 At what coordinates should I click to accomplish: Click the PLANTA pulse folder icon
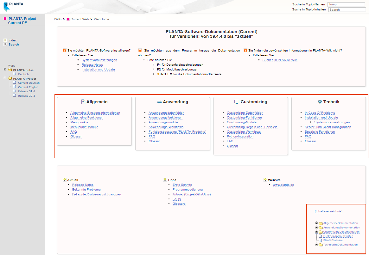pyautogui.click(x=10, y=70)
